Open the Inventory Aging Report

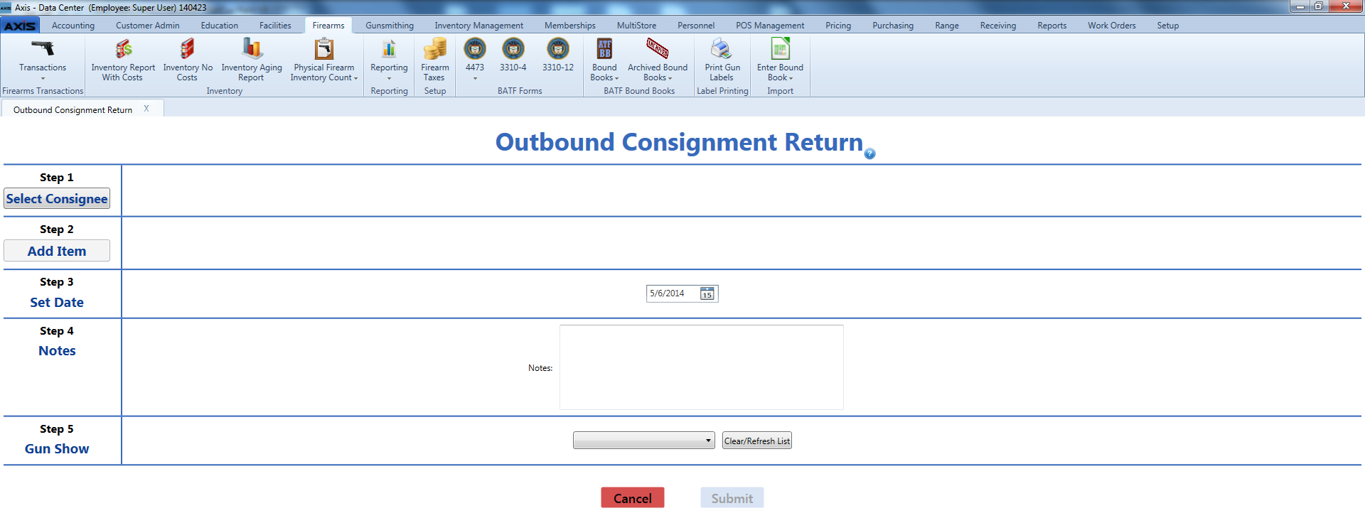pos(252,60)
